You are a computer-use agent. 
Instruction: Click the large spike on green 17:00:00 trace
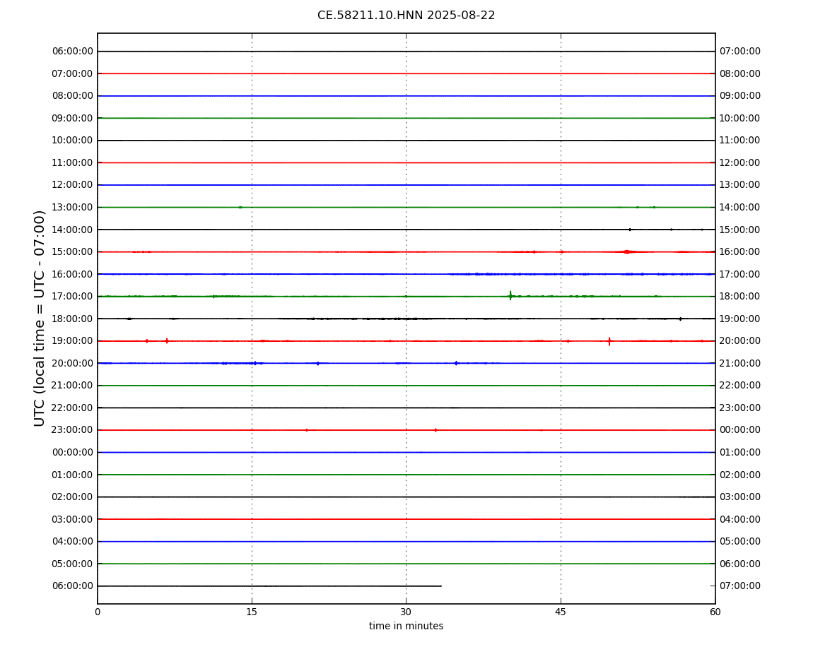(x=510, y=296)
